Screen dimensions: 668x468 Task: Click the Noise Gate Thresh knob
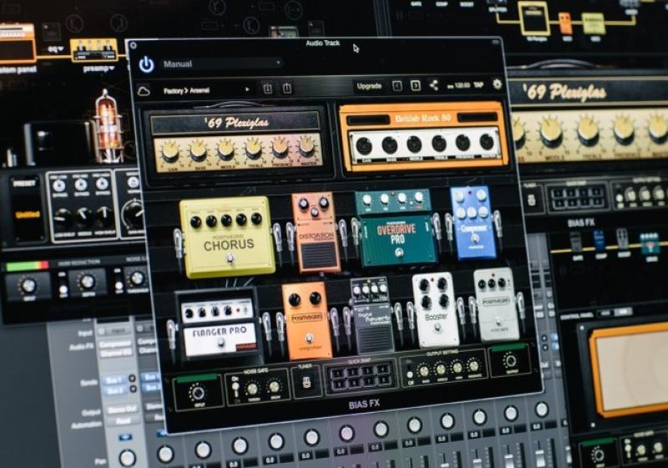click(253, 389)
